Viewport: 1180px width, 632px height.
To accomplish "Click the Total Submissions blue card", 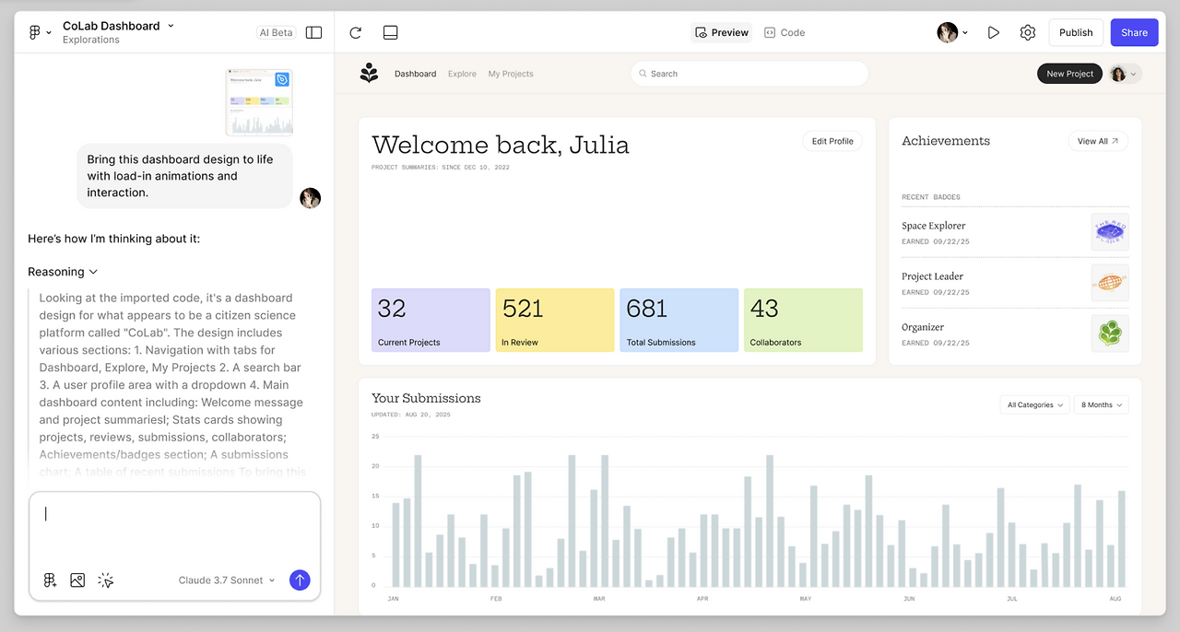I will 678,320.
